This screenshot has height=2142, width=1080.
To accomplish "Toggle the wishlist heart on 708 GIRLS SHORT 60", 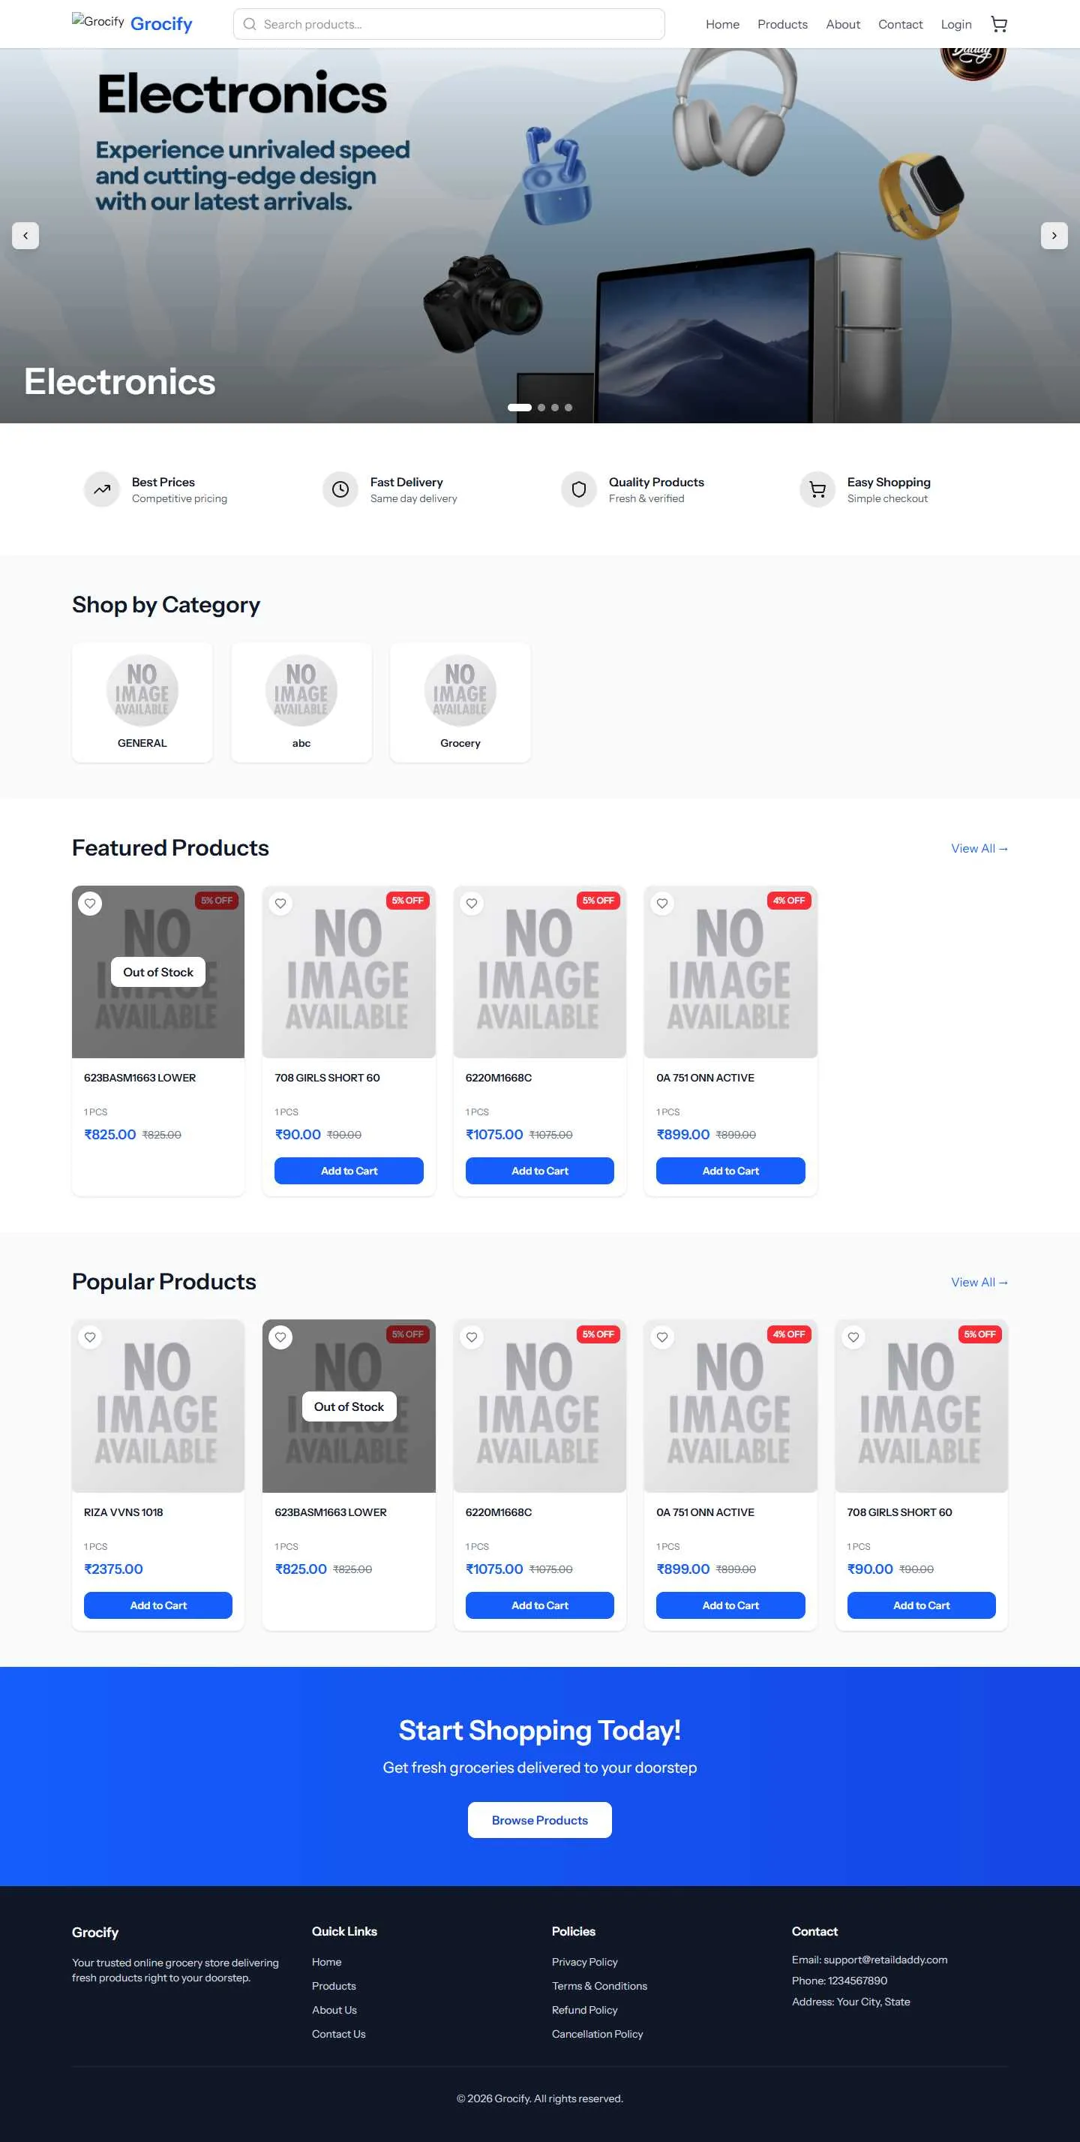I will point(280,902).
